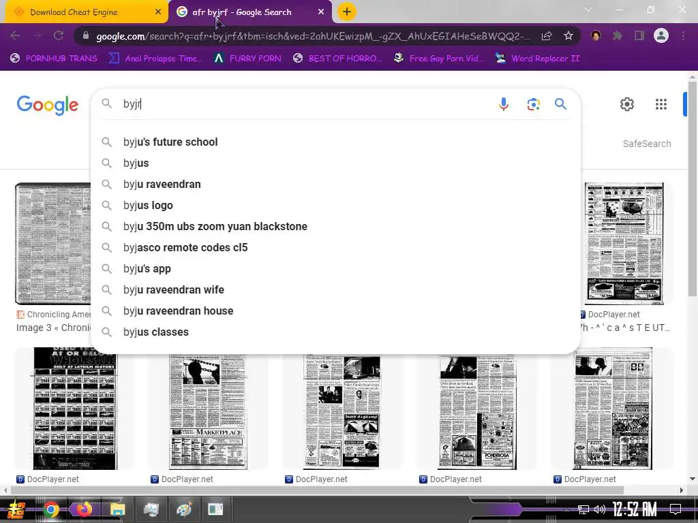This screenshot has height=523, width=698.
Task: Bookmark this page with the star
Action: [568, 35]
